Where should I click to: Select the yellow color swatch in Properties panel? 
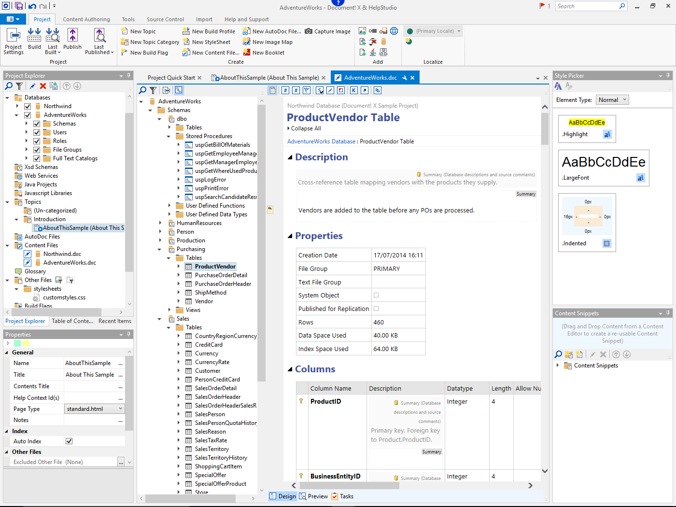pos(26,343)
